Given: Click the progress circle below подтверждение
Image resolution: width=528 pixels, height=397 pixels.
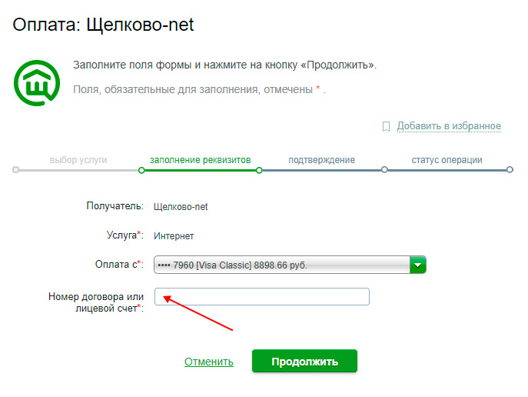Looking at the screenshot, I should pyautogui.click(x=384, y=169).
